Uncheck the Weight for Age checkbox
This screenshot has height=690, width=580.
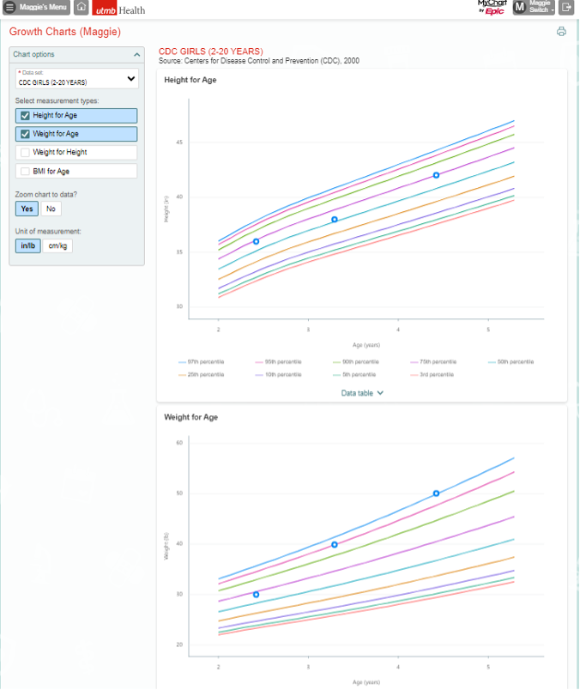tap(26, 134)
